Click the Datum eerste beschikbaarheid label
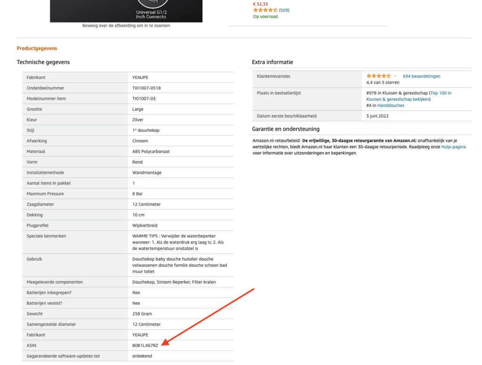 pos(287,116)
